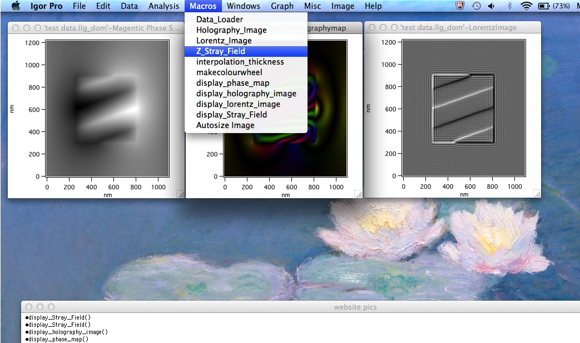Viewport: 580px width, 343px height.
Task: Click the battery status icon
Action: pyautogui.click(x=543, y=6)
